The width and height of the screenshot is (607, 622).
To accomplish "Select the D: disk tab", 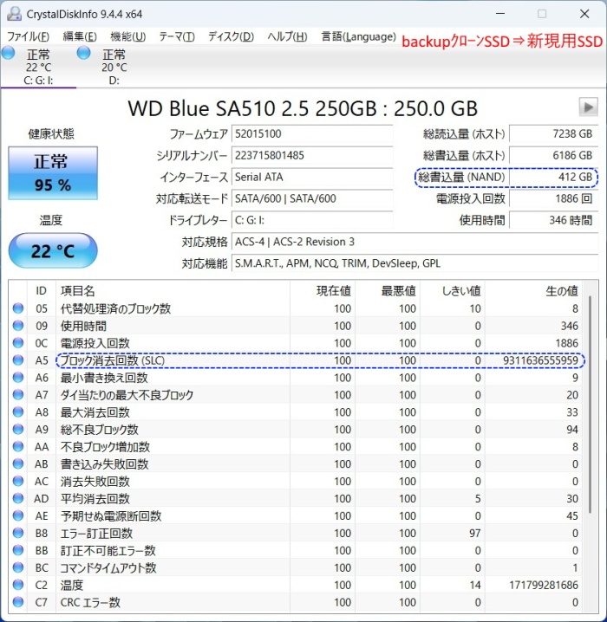I will click(114, 67).
